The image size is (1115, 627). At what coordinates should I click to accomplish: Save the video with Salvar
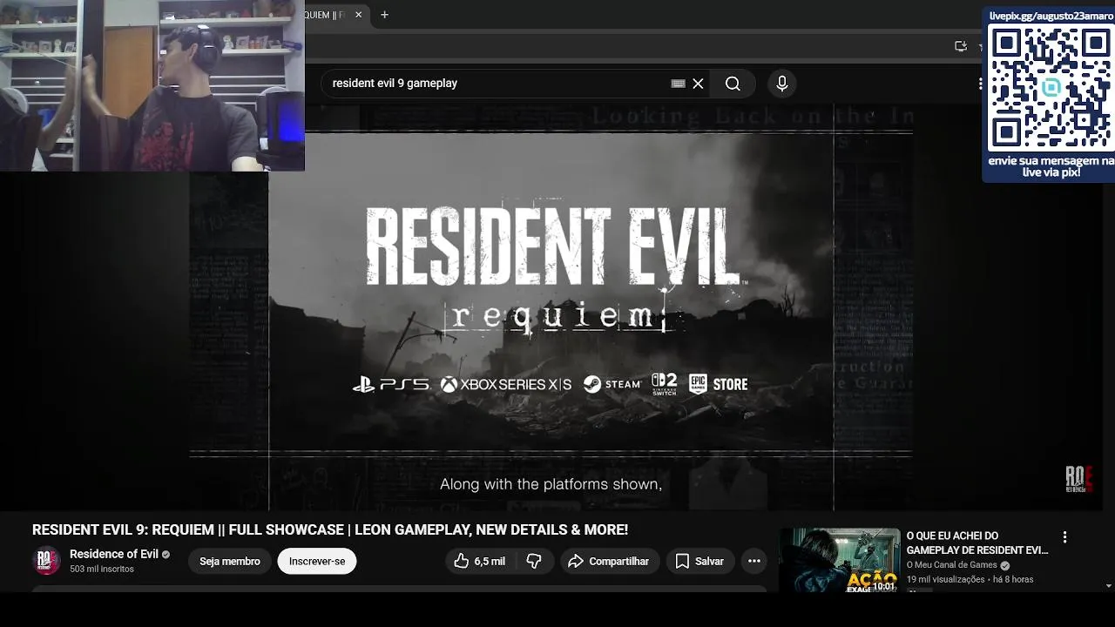pos(699,562)
